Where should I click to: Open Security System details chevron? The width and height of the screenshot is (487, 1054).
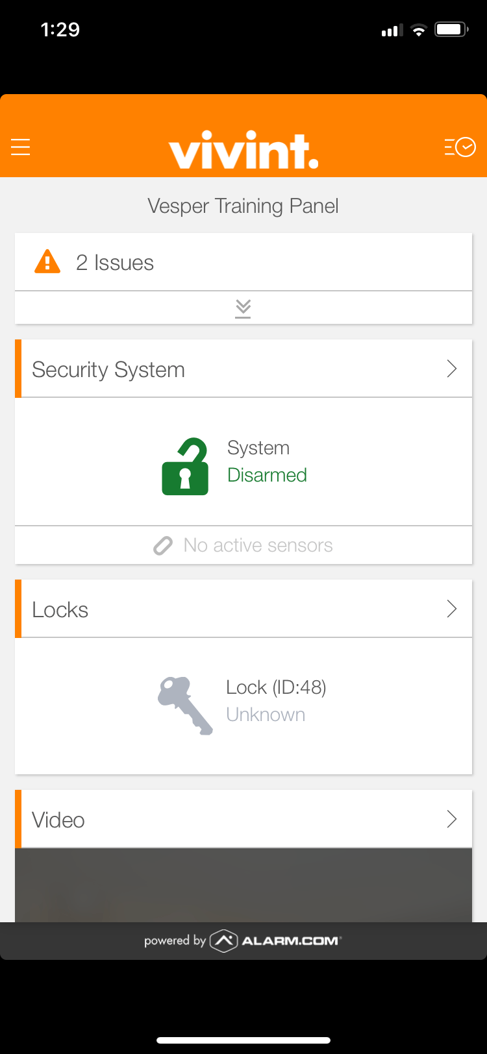point(452,369)
